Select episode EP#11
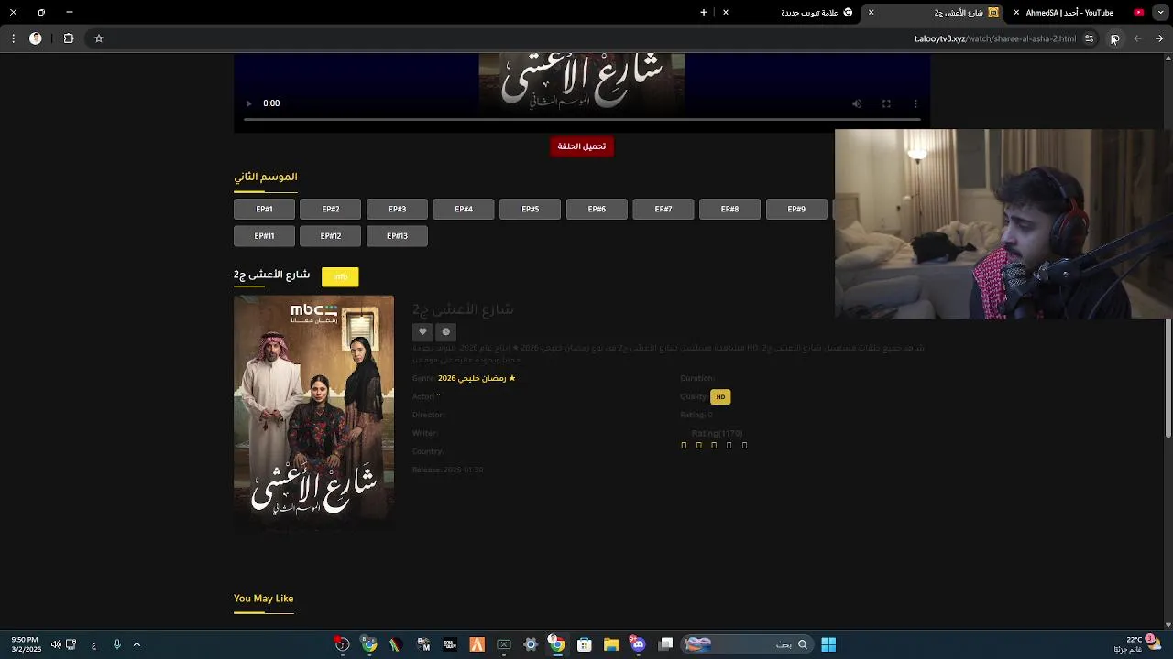Image resolution: width=1173 pixels, height=659 pixels. coord(264,236)
